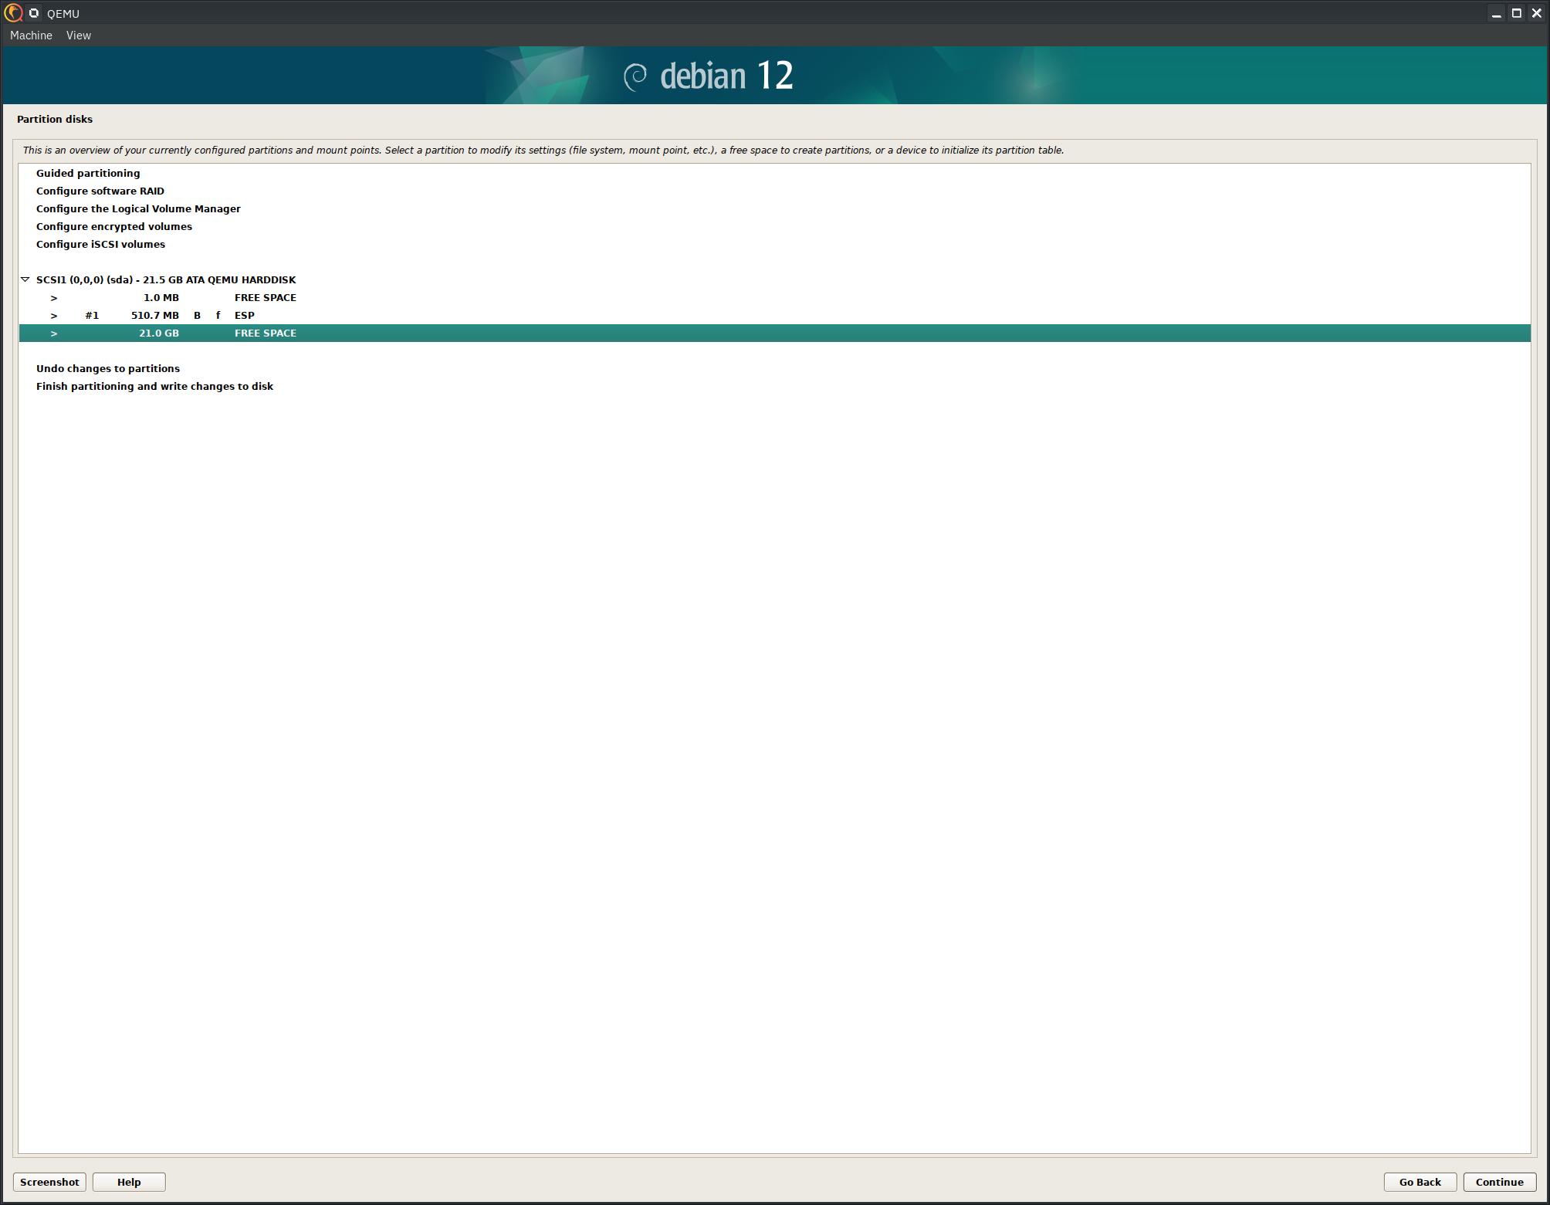Click the Screenshot button
This screenshot has width=1550, height=1205.
coord(49,1182)
